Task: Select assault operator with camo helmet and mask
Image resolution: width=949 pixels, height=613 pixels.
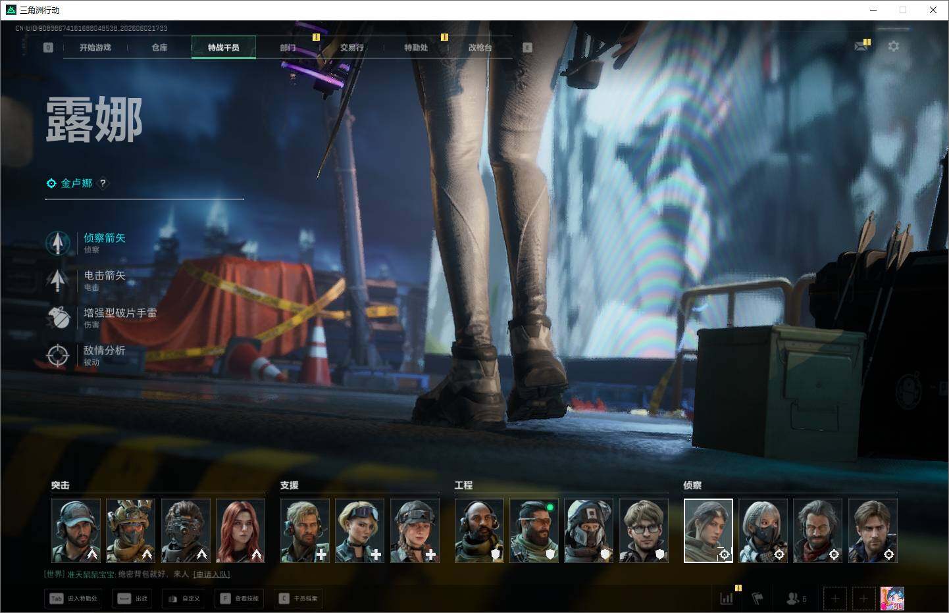Action: [131, 531]
